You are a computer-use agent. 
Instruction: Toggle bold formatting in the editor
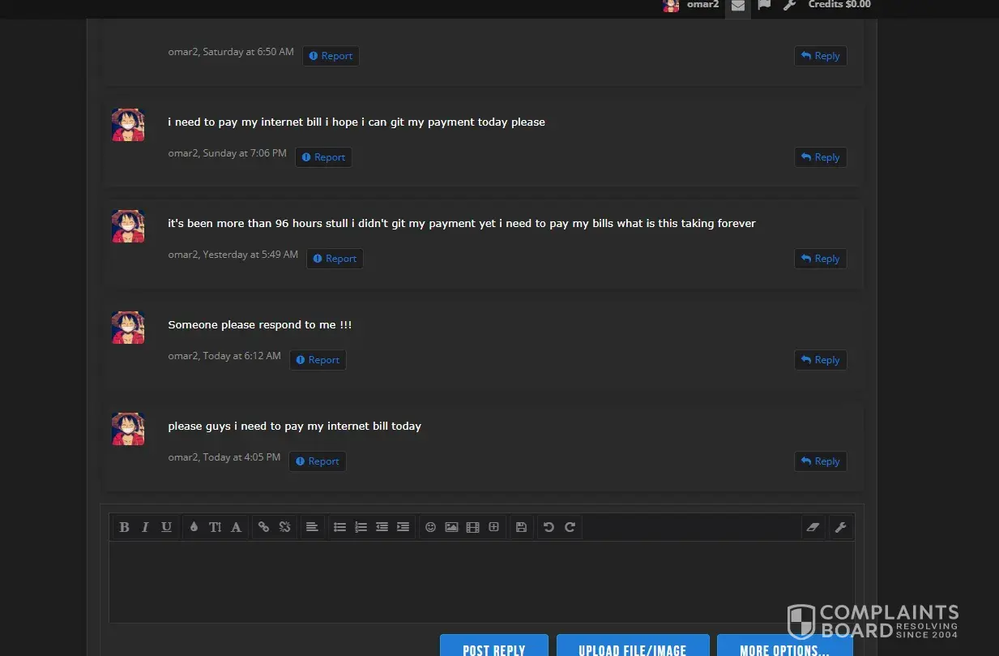point(124,527)
